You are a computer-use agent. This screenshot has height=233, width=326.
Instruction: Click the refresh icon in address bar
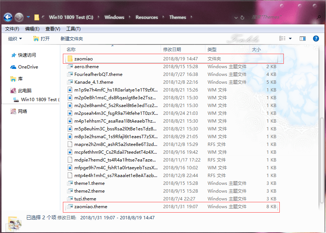[242, 17]
